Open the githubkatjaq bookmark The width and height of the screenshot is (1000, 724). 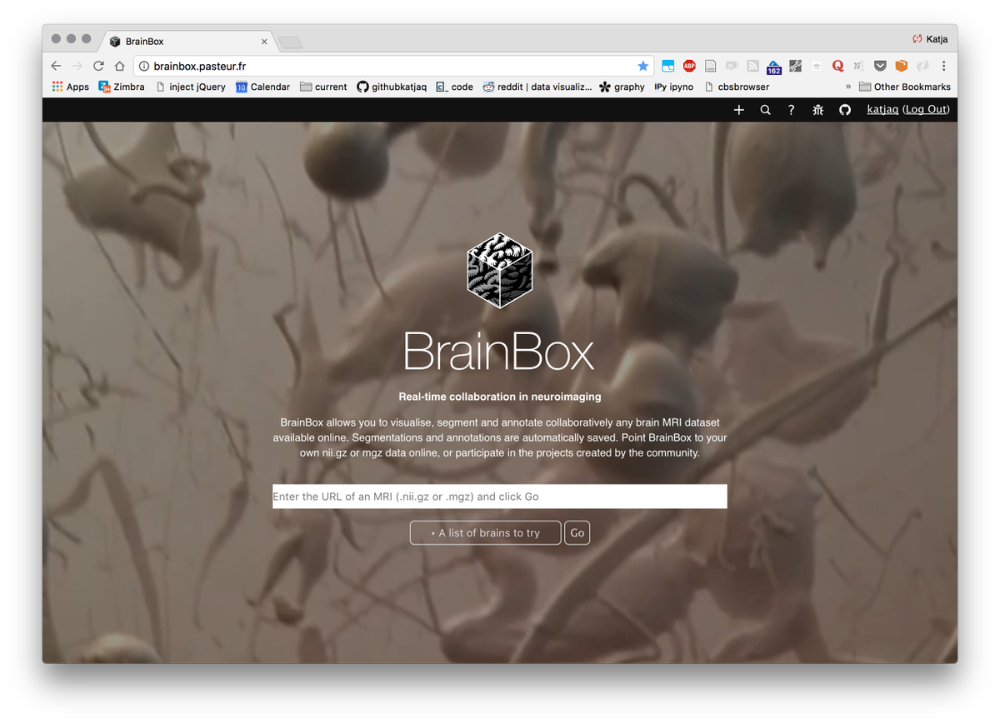(x=392, y=87)
